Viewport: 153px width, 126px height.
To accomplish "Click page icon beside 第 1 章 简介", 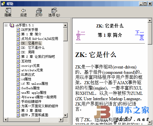I will tap(18, 34).
